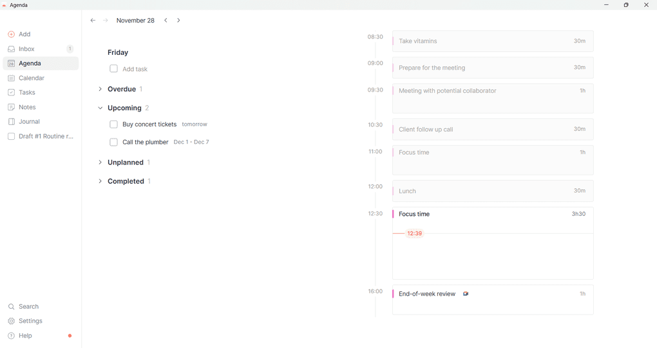The height and width of the screenshot is (348, 657).
Task: Open the Inbox menu item
Action: tap(41, 49)
